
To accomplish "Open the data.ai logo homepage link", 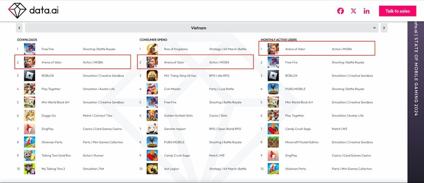I will click(x=33, y=11).
